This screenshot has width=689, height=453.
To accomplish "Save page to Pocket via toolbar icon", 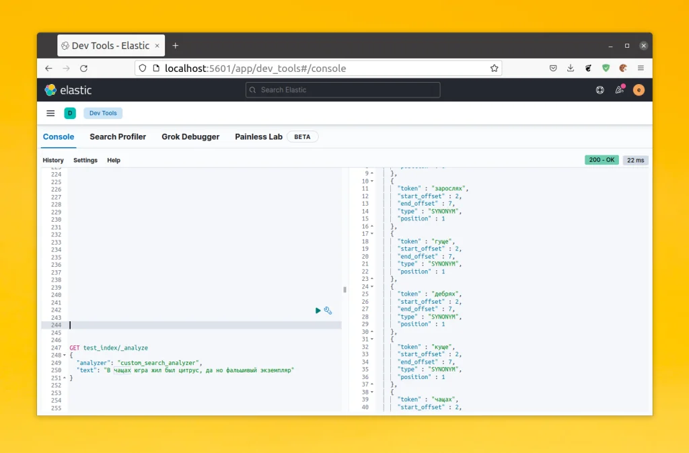I will click(x=553, y=68).
